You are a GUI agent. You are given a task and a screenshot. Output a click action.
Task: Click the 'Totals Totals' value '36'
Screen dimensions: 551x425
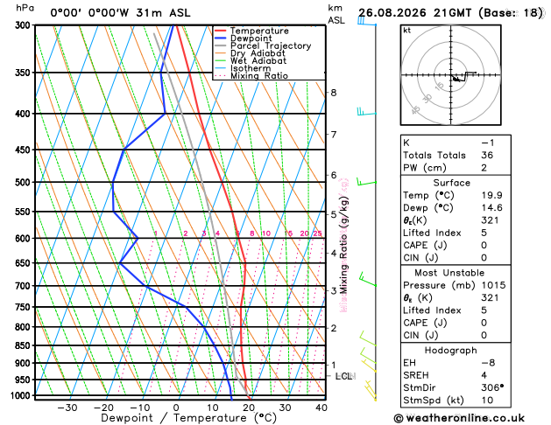[x=487, y=156]
